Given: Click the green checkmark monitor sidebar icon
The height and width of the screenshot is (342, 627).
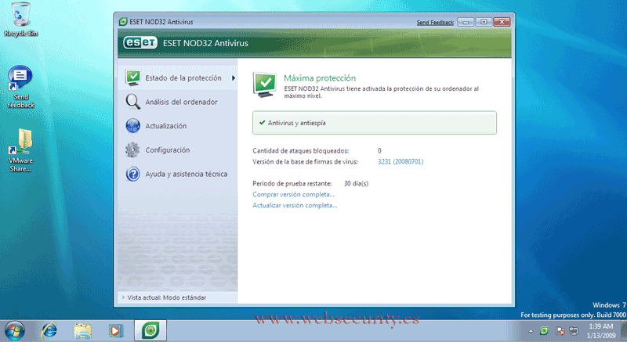Looking at the screenshot, I should pos(132,77).
